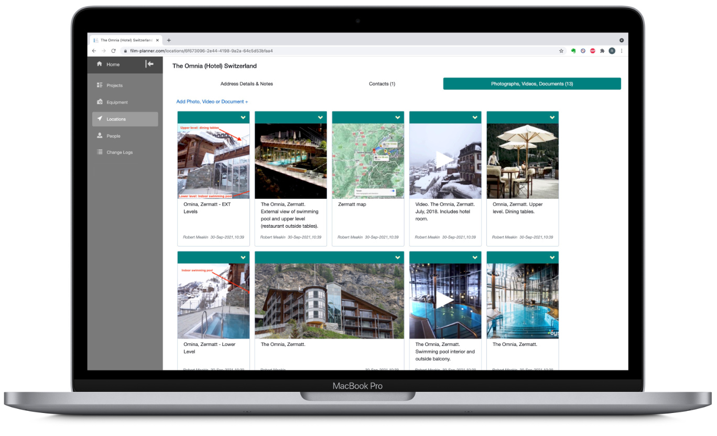Open wide photo of The Omnia hotel exterior
The height and width of the screenshot is (436, 717).
329,301
